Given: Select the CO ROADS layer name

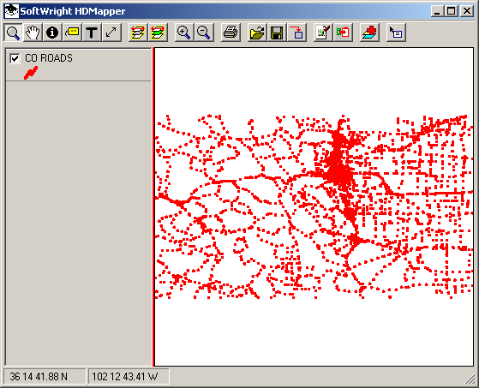Looking at the screenshot, I should pyautogui.click(x=49, y=58).
